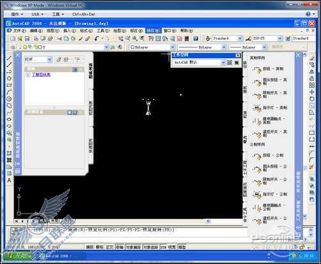Toggle 线宽 lineweight display in status bar

coord(172,247)
